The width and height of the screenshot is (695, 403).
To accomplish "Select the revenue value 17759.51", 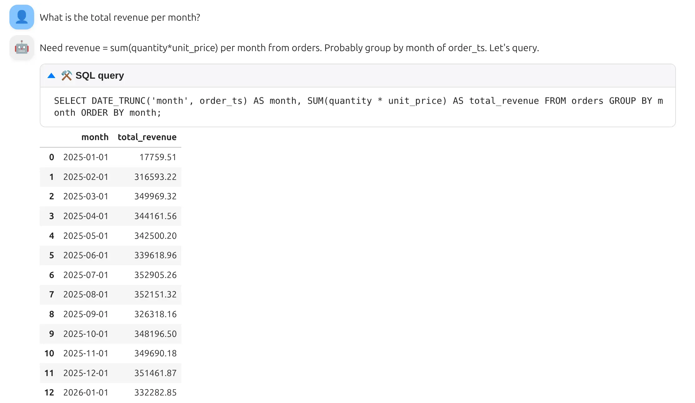I will point(158,157).
